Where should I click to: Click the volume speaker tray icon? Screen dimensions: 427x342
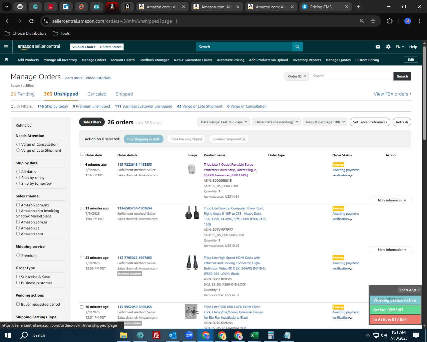pos(384,335)
